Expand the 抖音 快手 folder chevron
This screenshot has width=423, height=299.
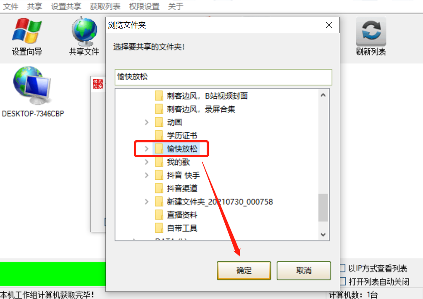[147, 175]
